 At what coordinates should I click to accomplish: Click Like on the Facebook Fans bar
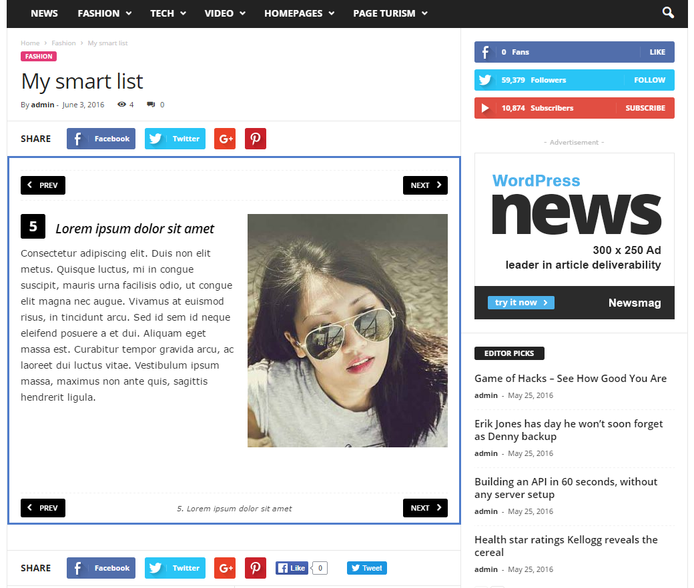click(657, 52)
